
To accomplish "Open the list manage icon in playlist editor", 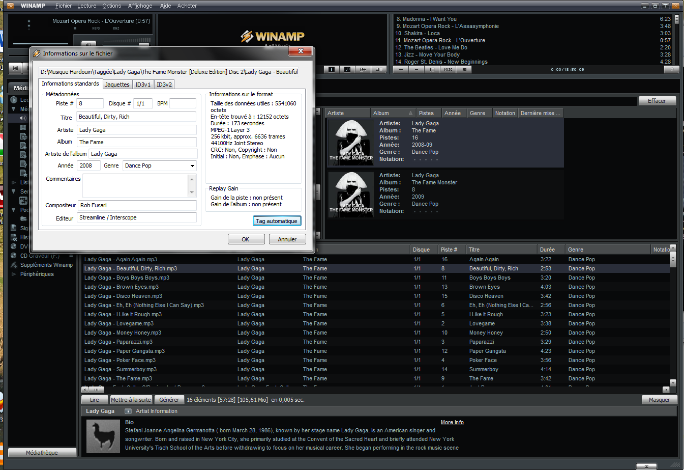I will click(x=464, y=69).
